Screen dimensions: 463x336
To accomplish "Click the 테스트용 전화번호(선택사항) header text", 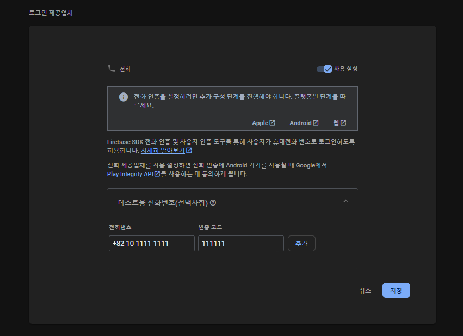I will (163, 203).
